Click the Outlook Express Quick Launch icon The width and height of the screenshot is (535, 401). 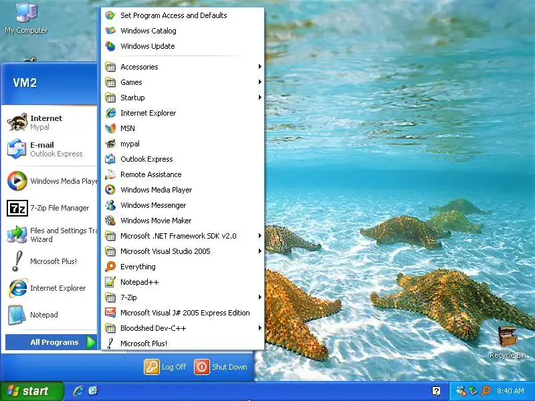pos(93,391)
